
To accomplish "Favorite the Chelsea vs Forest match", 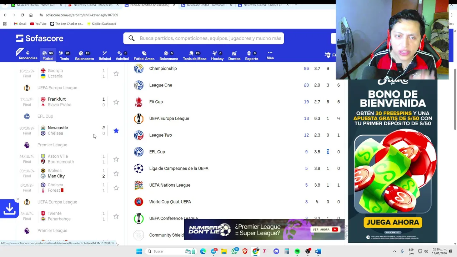I will click(x=116, y=188).
